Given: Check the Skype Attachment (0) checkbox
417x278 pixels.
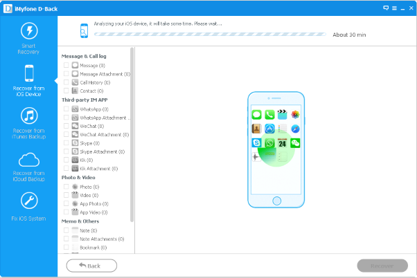Looking at the screenshot, I should point(66,151).
